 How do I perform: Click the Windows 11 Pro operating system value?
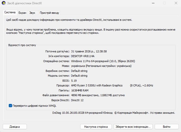coord(103,61)
